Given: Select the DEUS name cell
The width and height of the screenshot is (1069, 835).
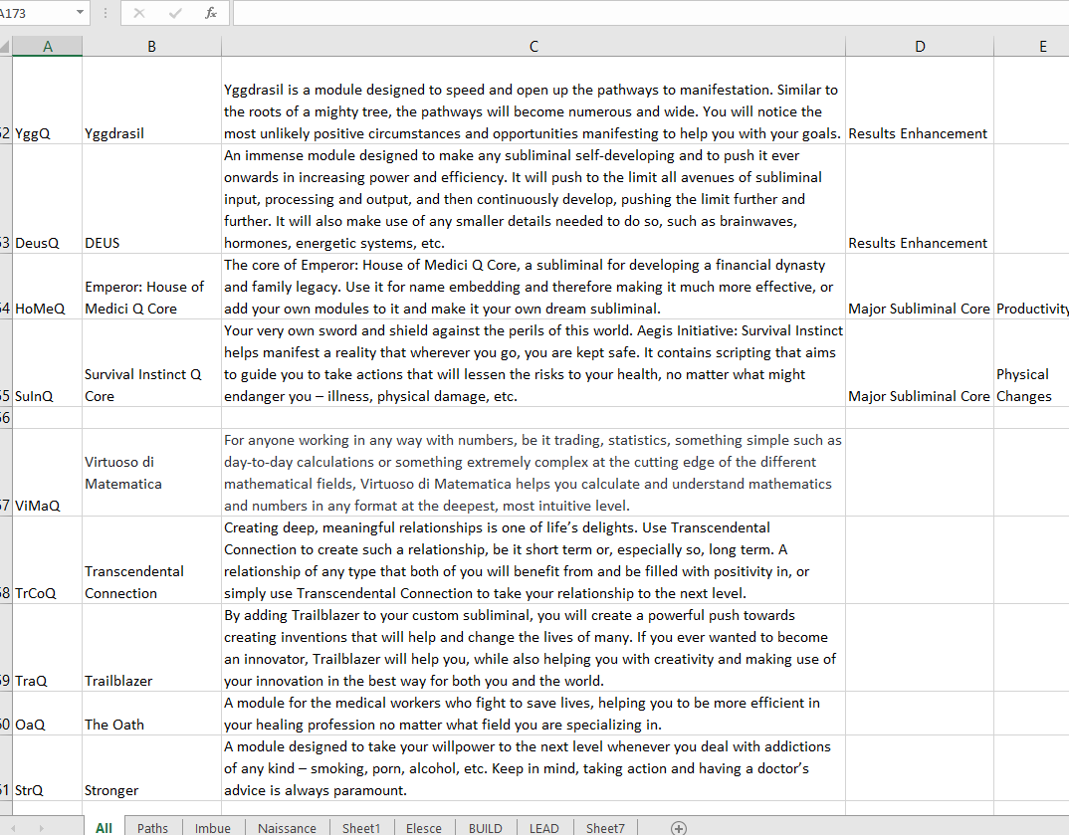Looking at the screenshot, I should tap(151, 199).
